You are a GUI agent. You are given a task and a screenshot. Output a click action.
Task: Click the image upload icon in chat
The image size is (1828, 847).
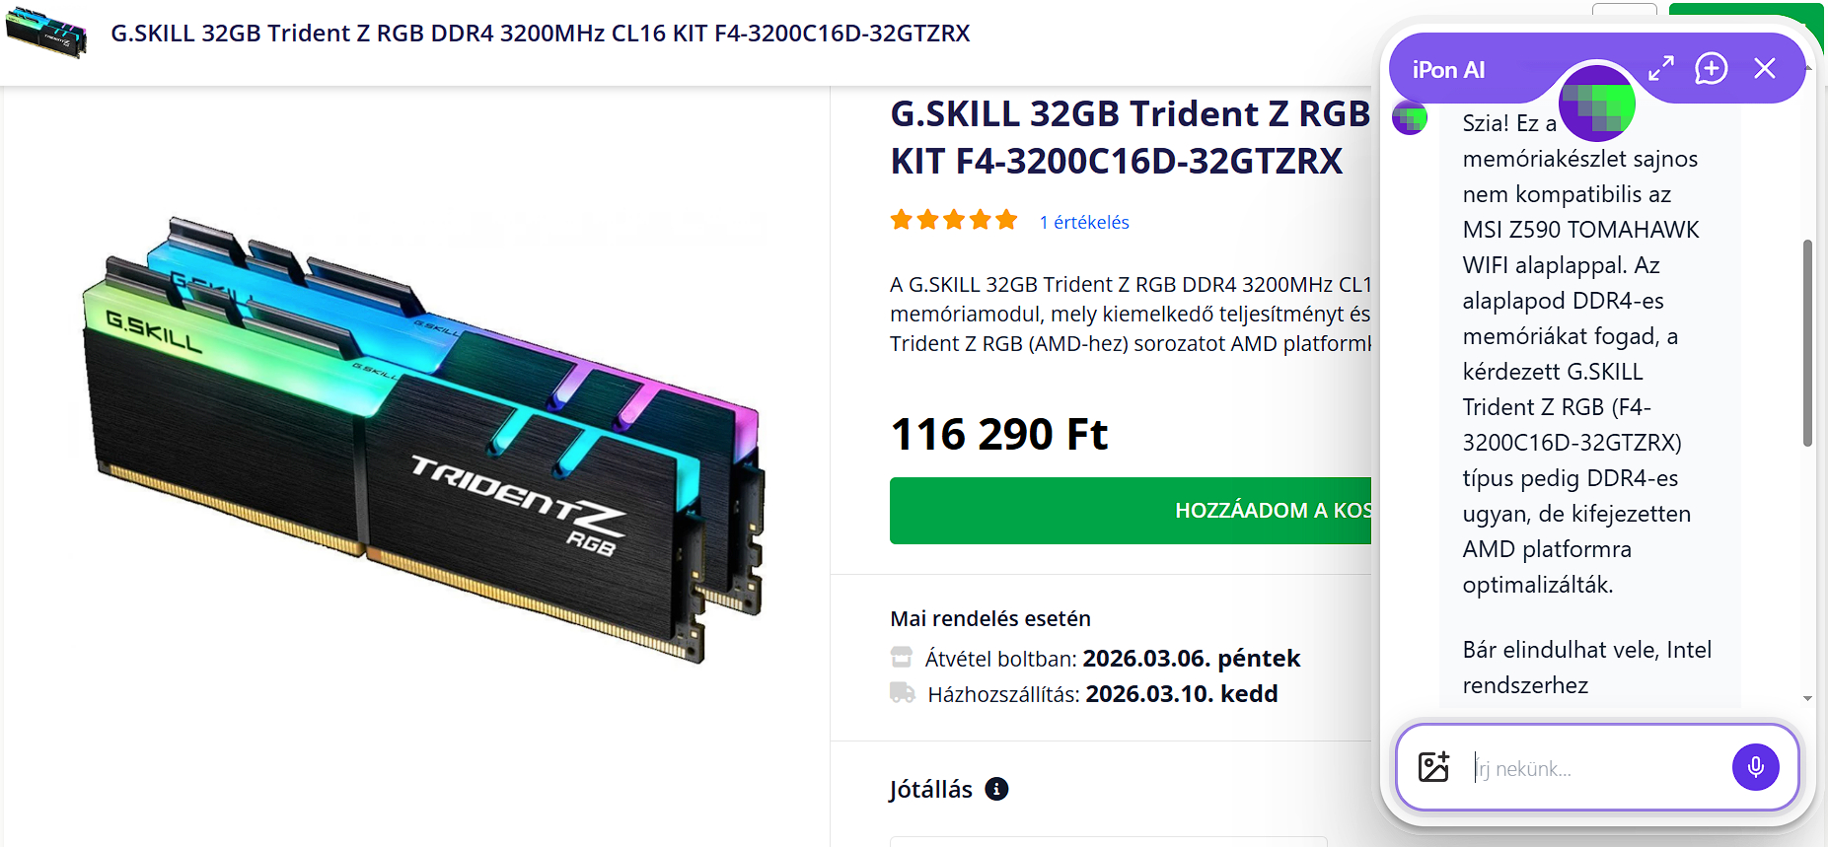[x=1433, y=766]
